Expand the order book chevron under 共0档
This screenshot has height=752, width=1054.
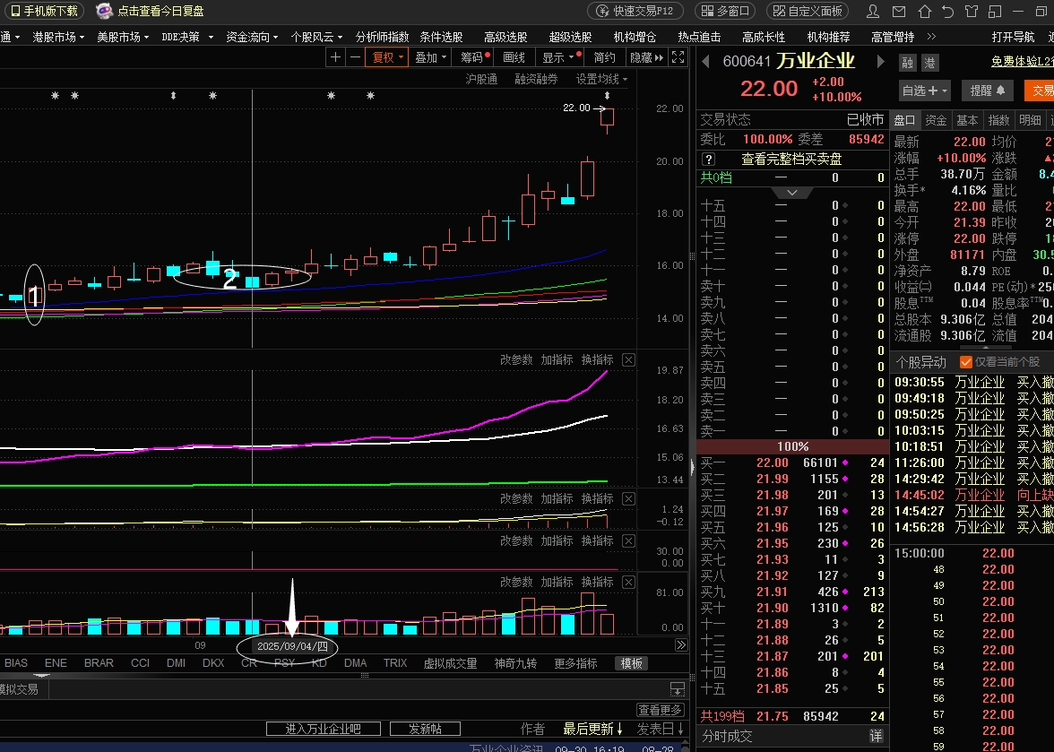pos(792,192)
